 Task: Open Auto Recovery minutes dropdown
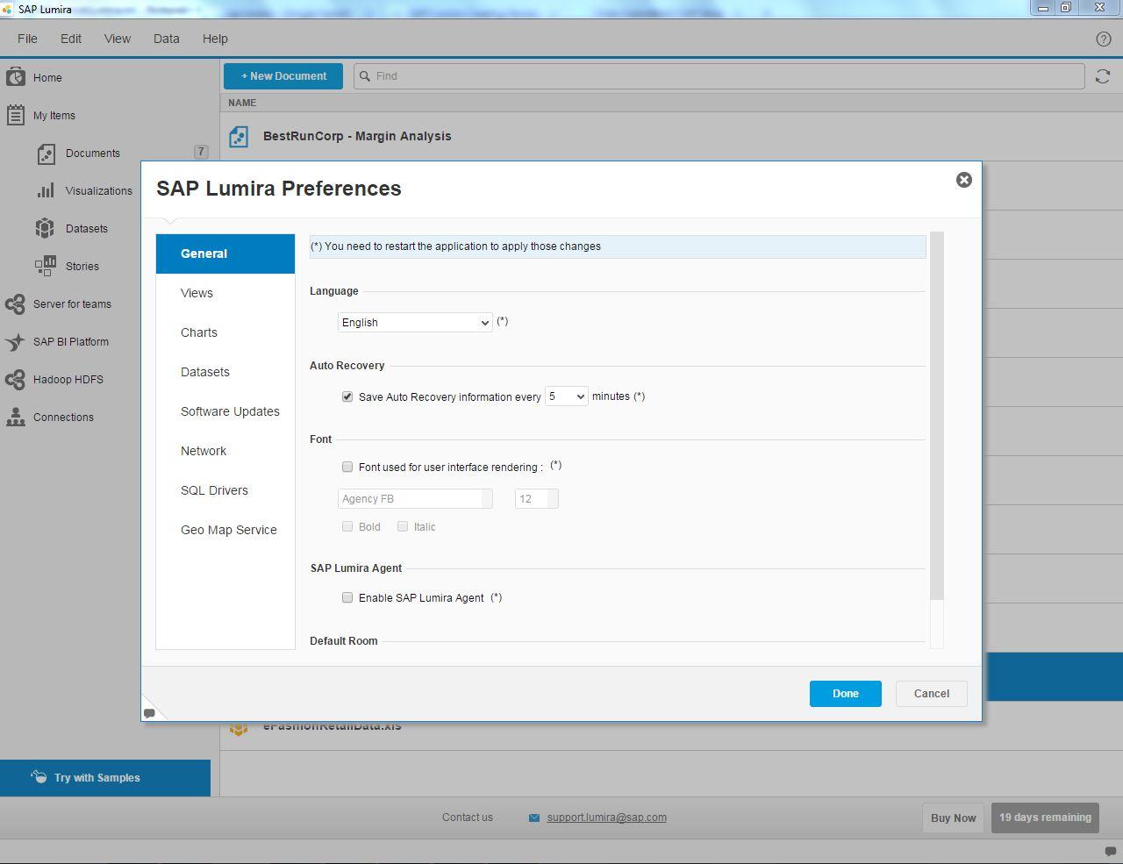[566, 396]
